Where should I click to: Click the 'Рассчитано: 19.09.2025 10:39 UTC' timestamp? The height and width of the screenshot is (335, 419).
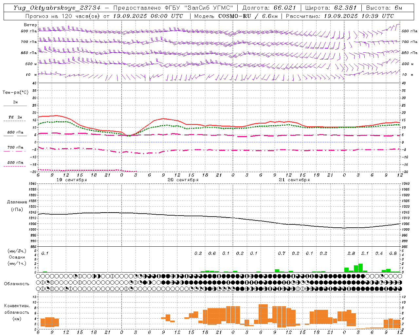click(340, 16)
